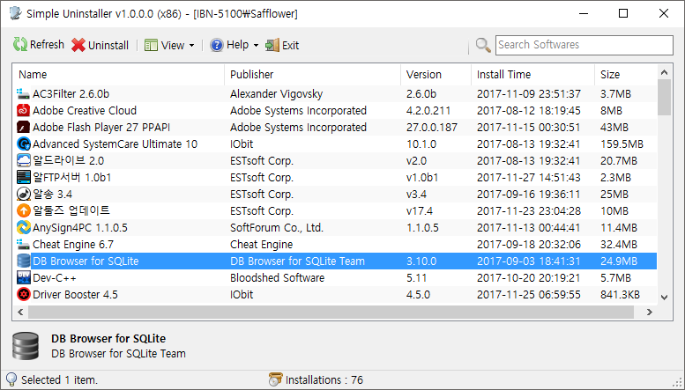The width and height of the screenshot is (685, 390).
Task: Select the 알FTP서버 1.0b1 name
Action: 72,178
